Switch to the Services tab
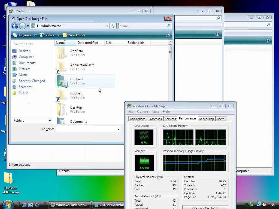This screenshot has height=209, width=279. [170, 119]
